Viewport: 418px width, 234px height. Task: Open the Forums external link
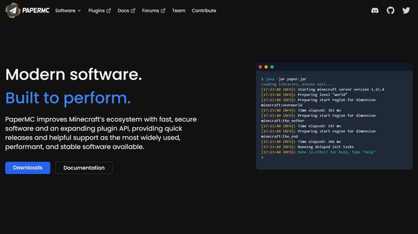[154, 10]
